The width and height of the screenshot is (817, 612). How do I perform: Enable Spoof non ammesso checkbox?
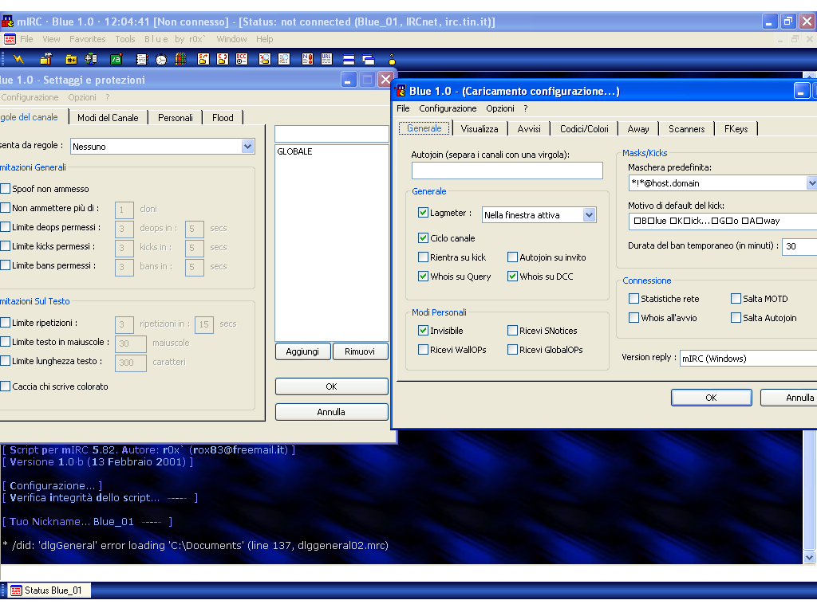tap(6, 189)
